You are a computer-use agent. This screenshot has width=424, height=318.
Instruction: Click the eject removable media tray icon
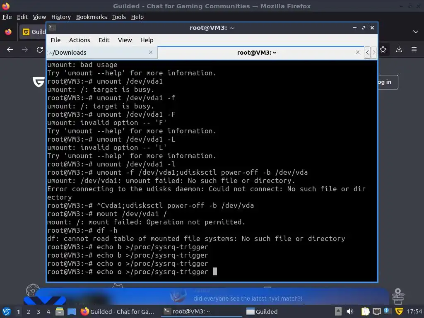click(x=338, y=311)
